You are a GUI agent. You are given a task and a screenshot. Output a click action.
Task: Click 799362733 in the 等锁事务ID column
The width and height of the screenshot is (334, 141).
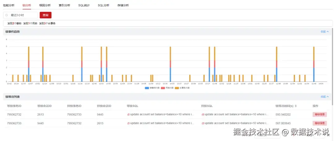pos(14,123)
